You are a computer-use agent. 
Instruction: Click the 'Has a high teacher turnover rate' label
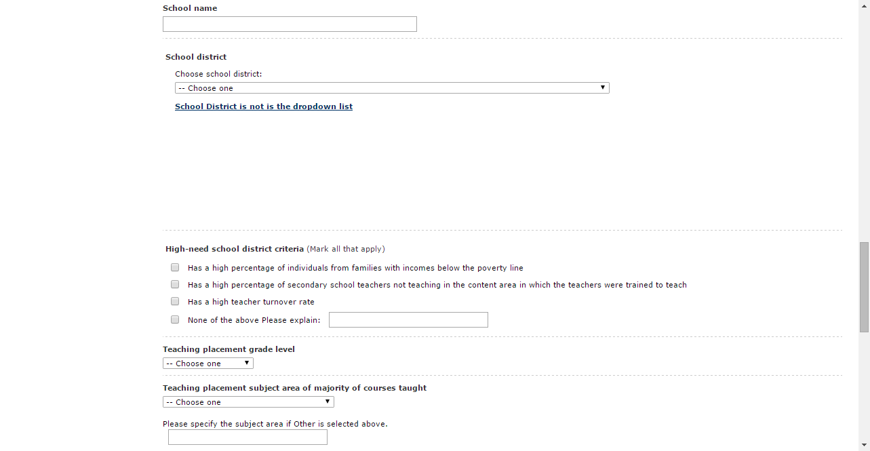(x=251, y=302)
